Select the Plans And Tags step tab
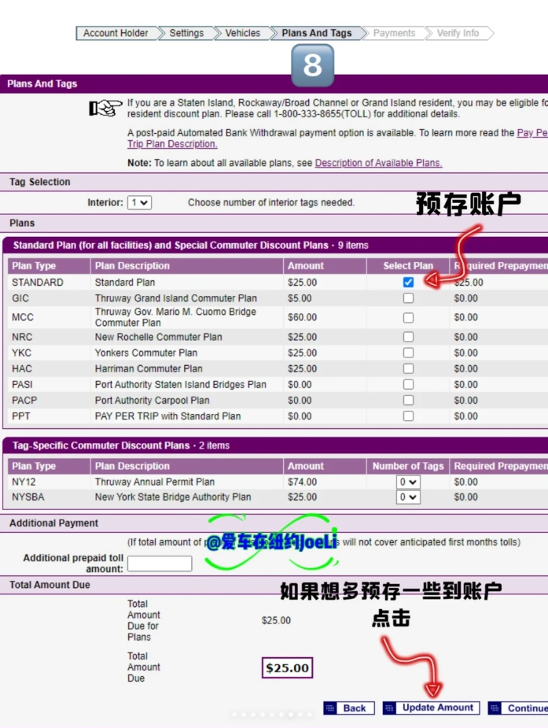 317,33
